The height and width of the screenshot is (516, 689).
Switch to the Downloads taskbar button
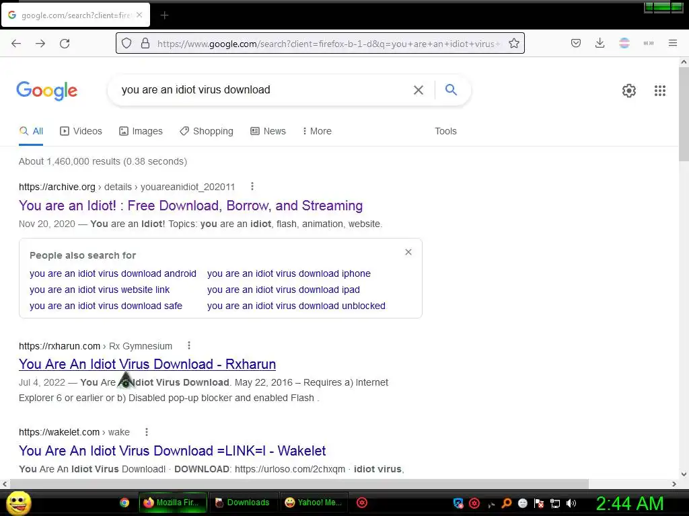click(243, 503)
